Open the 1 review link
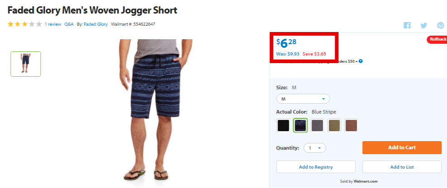The image size is (447, 188). coord(53,24)
